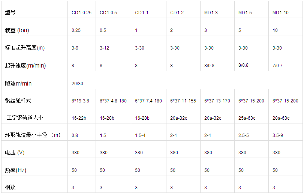304x194 pixels.
Task: Click the 28a-63c I-beam track value
Action: [281, 118]
